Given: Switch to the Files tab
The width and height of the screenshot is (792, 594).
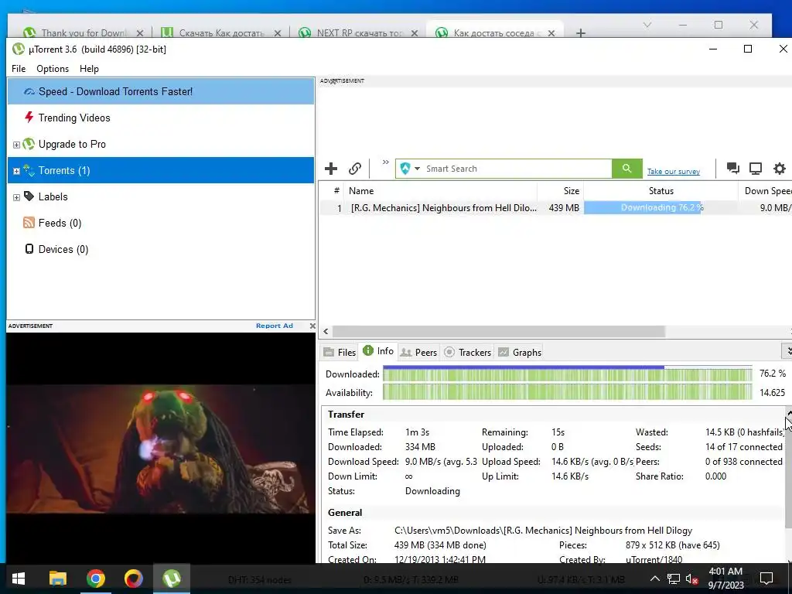Looking at the screenshot, I should 340,352.
